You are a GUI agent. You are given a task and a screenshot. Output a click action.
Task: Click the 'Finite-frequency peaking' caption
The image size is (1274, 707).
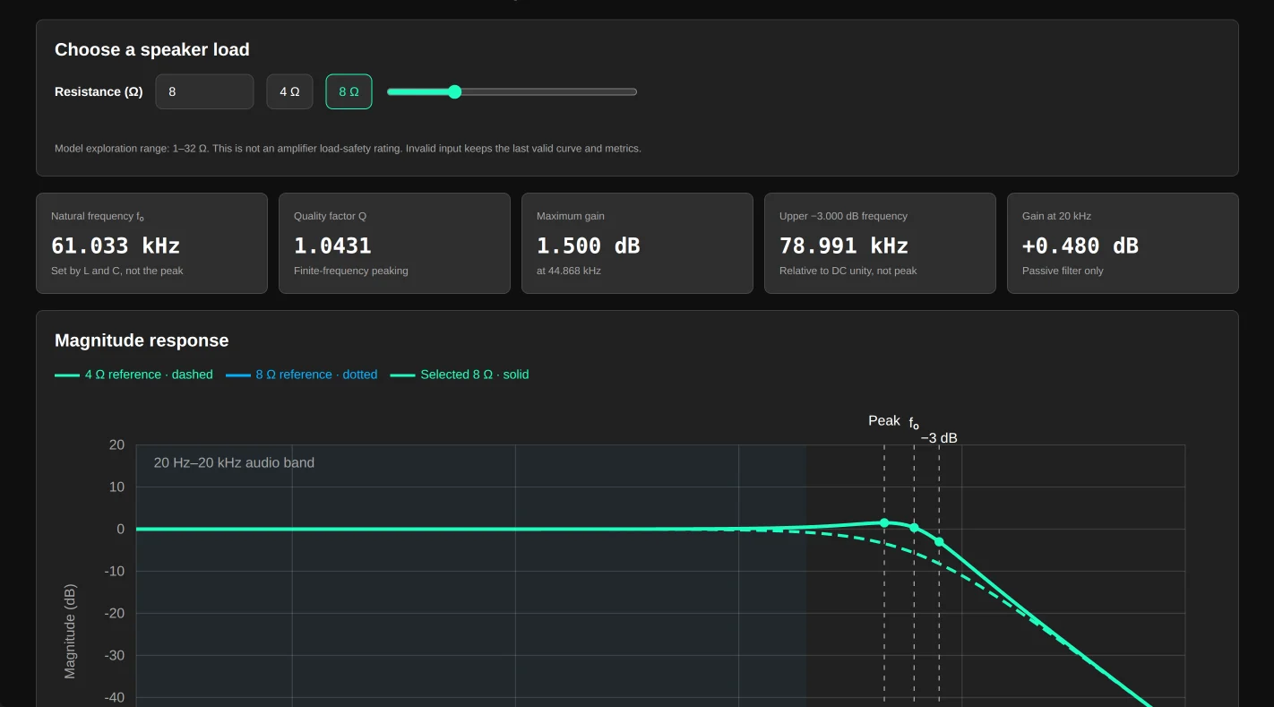click(351, 271)
